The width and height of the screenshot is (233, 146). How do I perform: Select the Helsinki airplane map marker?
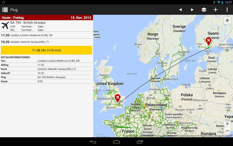point(209,41)
